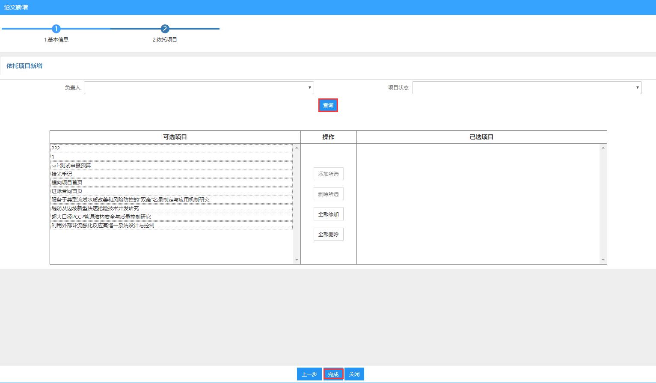Select 超大口径PCCP管道结构安全与质量控制研究 item
This screenshot has height=383, width=656.
tap(171, 217)
